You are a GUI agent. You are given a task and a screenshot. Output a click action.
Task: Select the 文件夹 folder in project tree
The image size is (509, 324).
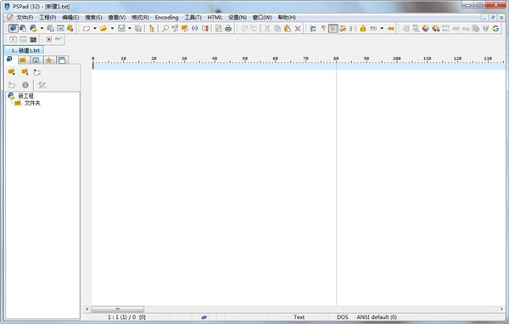point(32,103)
